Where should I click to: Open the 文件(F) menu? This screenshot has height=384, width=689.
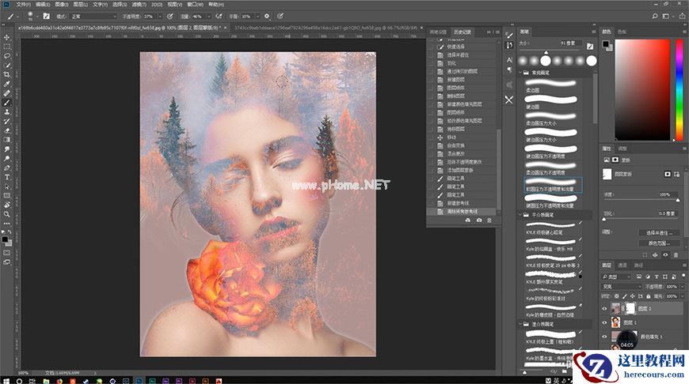[23, 4]
